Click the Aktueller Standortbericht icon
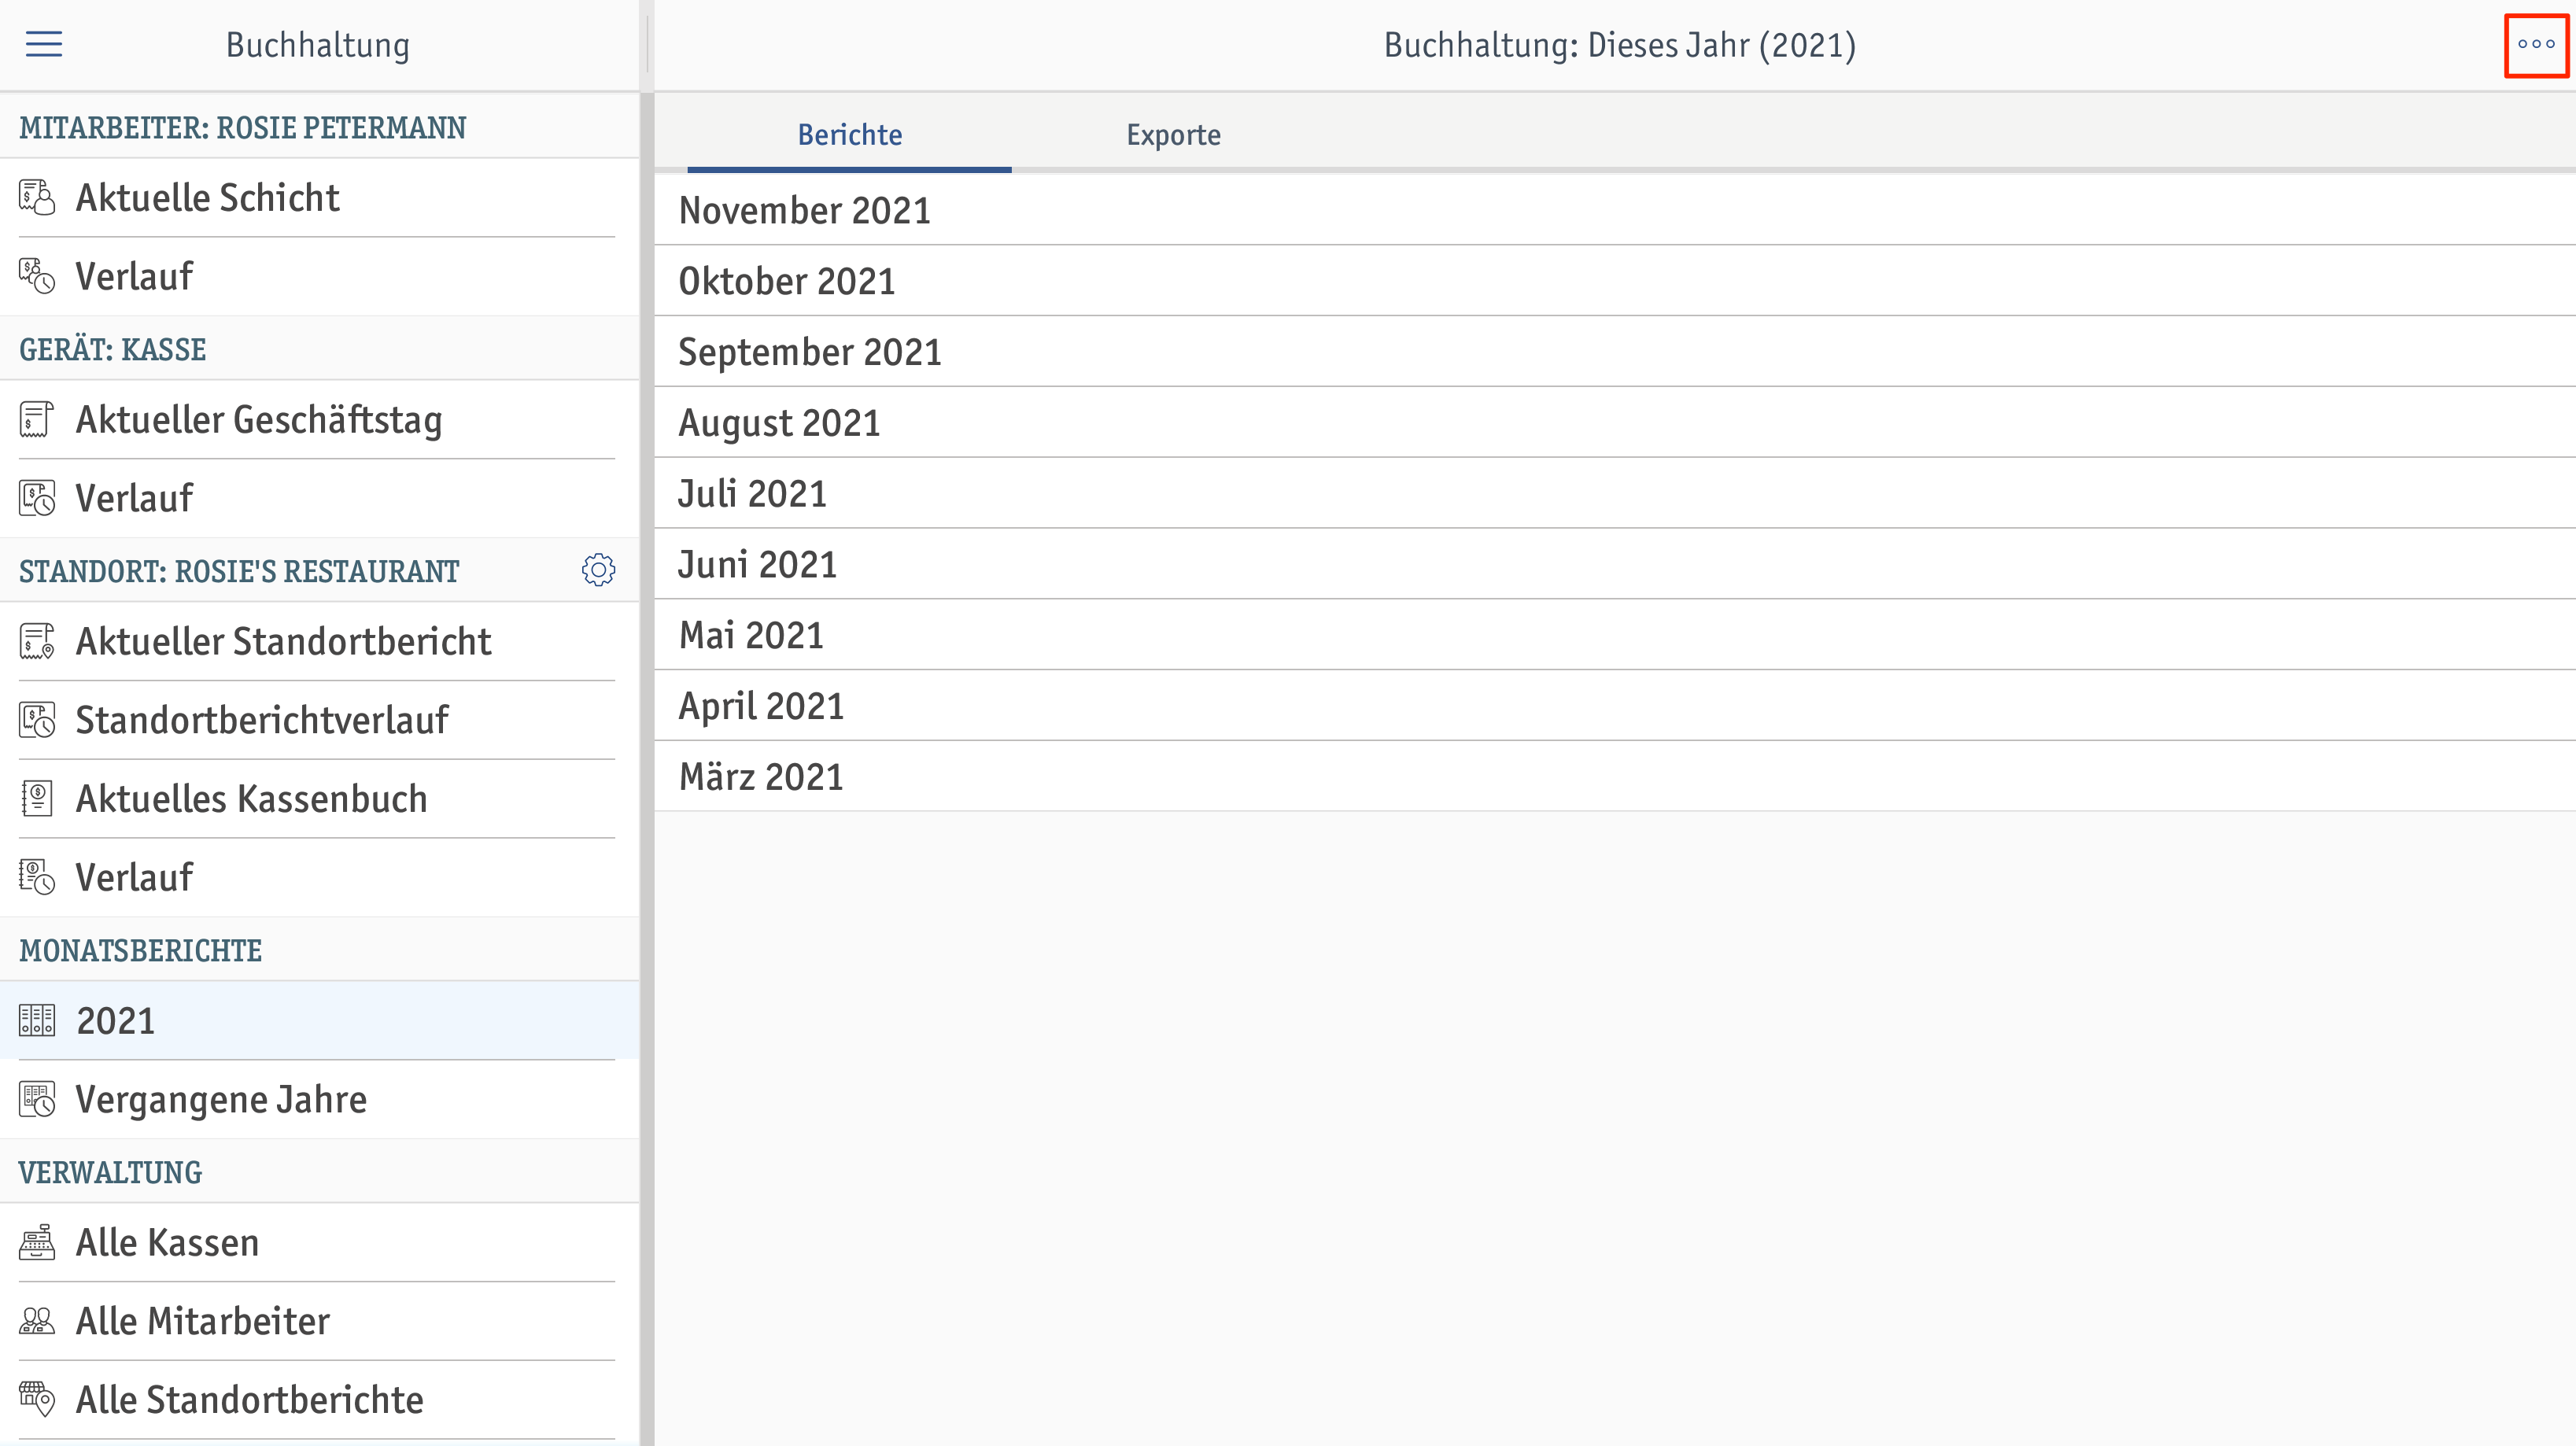2576x1446 pixels. pos(37,641)
